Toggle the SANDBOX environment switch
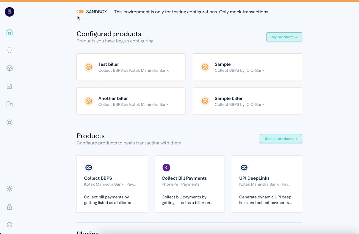 [80, 12]
